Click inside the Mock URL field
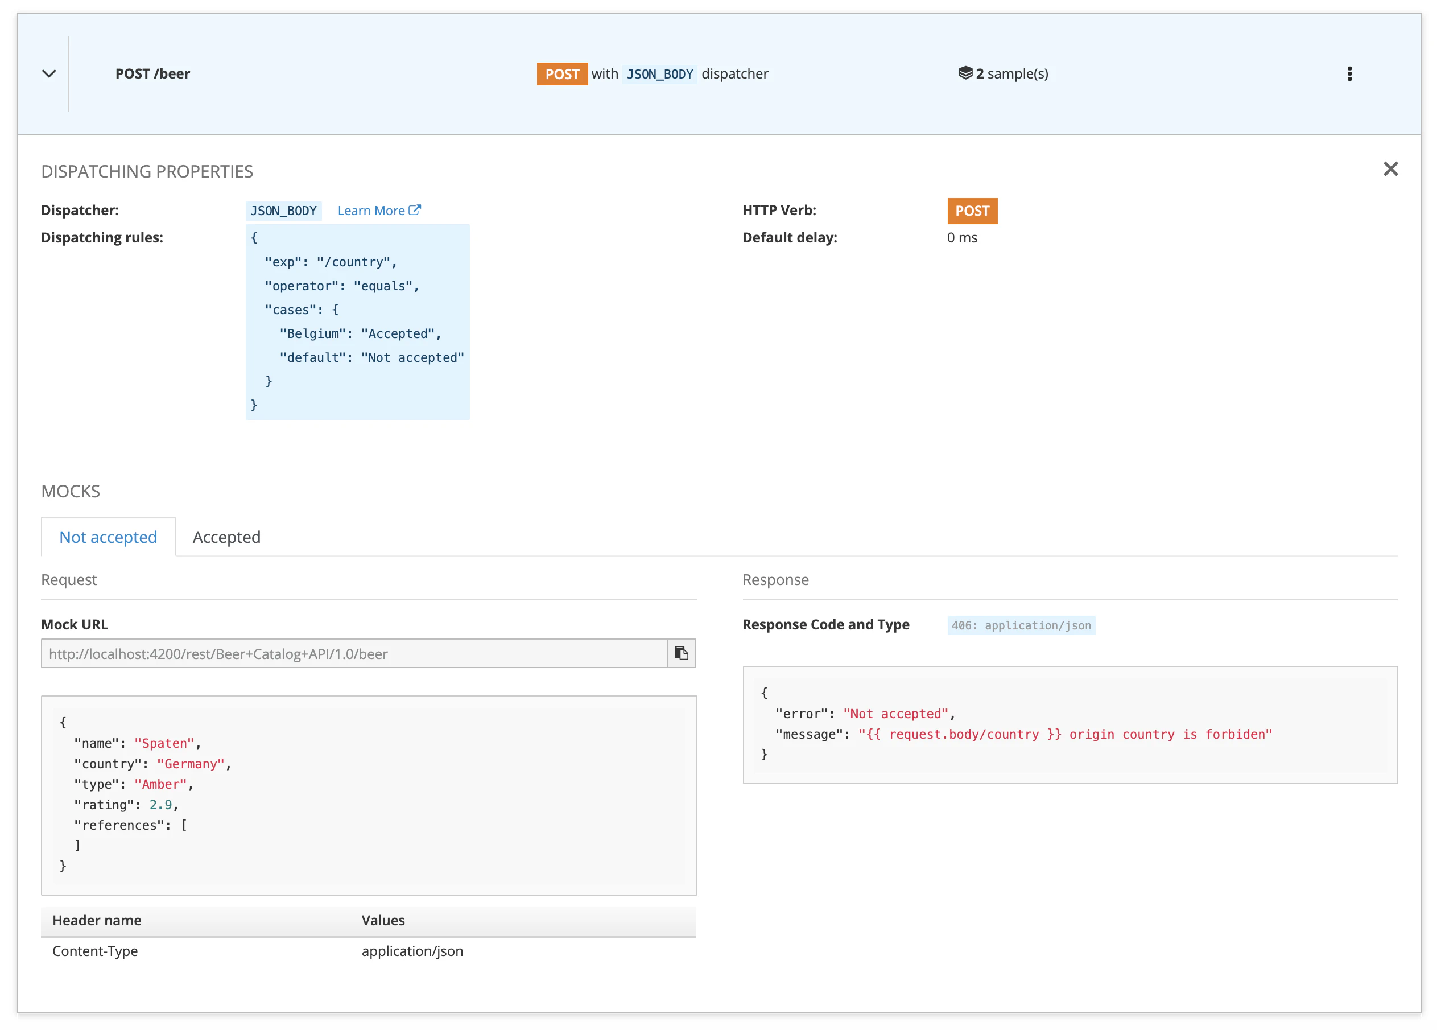Image resolution: width=1437 pixels, height=1030 pixels. 353,653
